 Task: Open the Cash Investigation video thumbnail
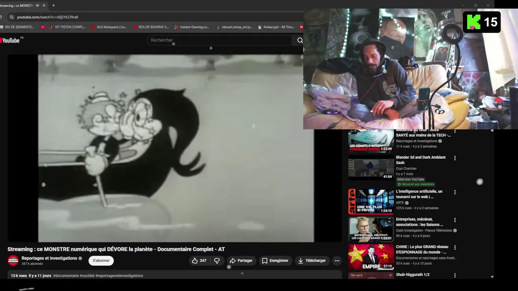(371, 229)
